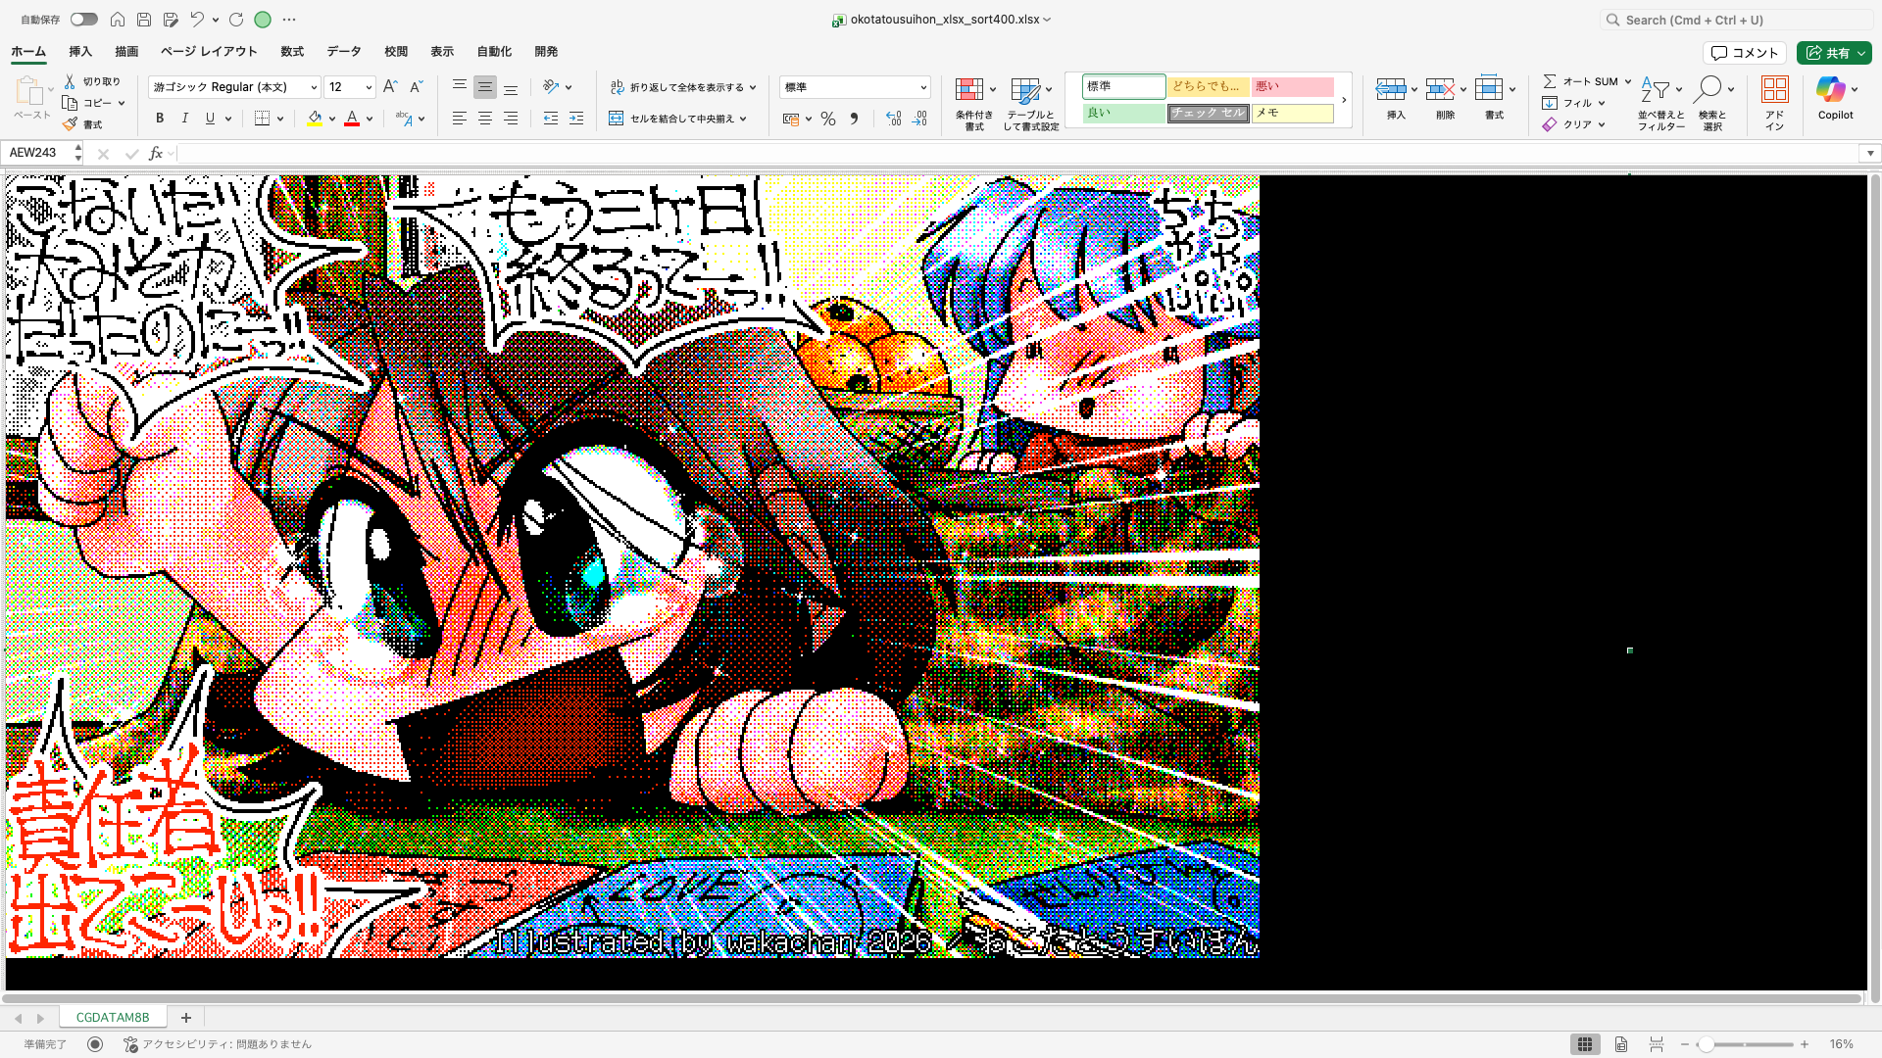Image resolution: width=1882 pixels, height=1058 pixels.
Task: Apply the fill color bucket
Action: [313, 118]
